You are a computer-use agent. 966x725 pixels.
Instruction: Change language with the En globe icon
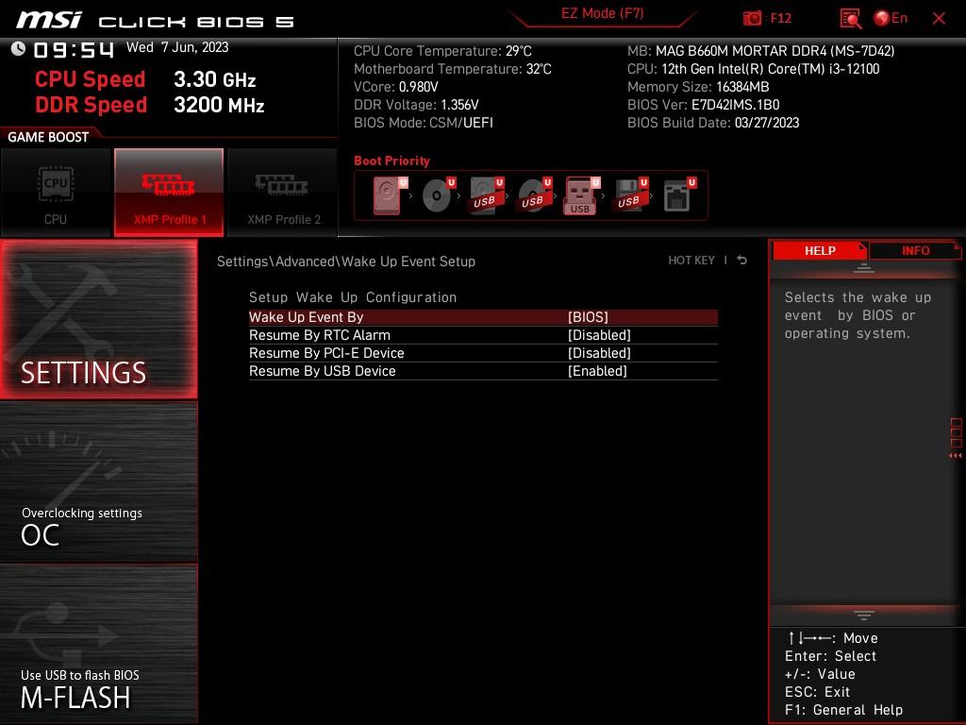point(891,19)
